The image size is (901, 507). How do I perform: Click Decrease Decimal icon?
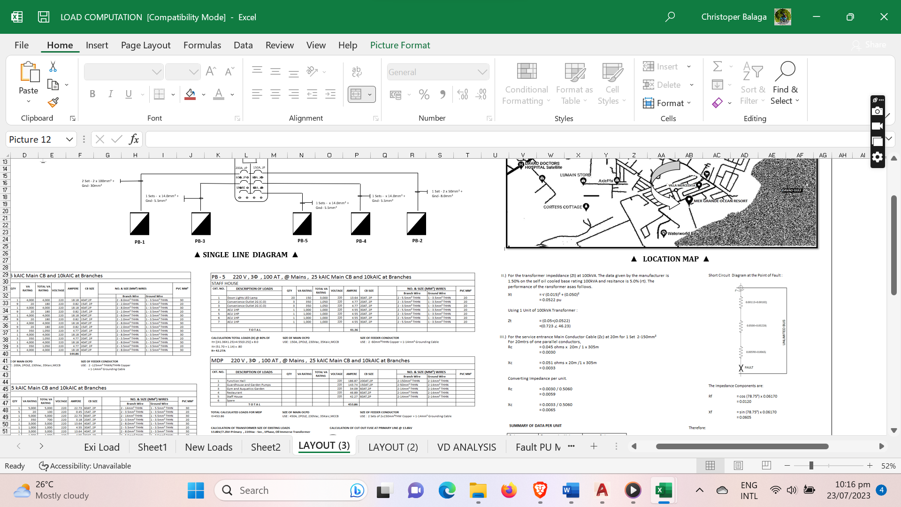pyautogui.click(x=481, y=94)
